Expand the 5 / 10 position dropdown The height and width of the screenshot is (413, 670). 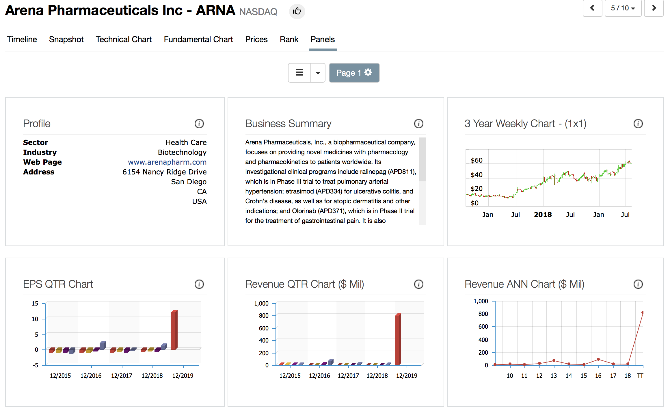[x=623, y=8]
